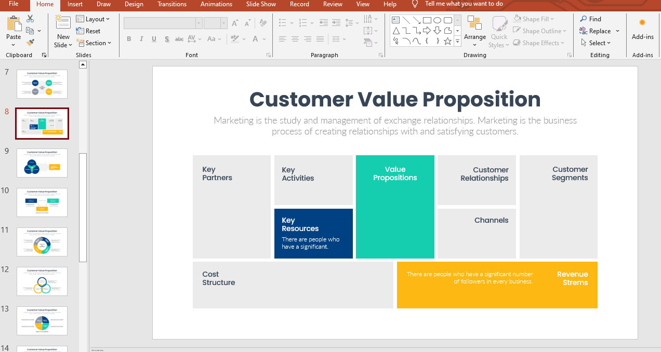
Task: Click the blue Key Resources box
Action: 313,234
